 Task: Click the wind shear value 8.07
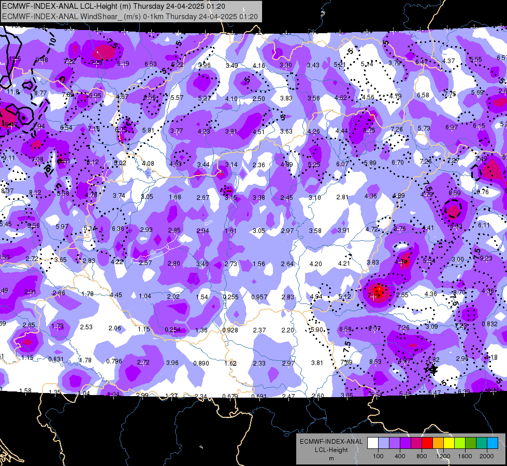375,329
